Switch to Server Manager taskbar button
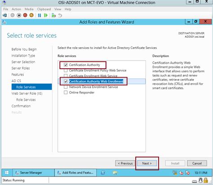Screen dimensions: 213x185 click(33, 172)
